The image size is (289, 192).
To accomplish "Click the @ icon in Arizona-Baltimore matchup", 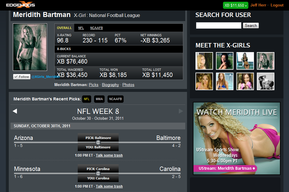I will point(98,142).
